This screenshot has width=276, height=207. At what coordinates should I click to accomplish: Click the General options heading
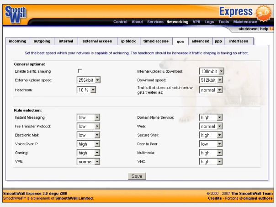pos(29,64)
